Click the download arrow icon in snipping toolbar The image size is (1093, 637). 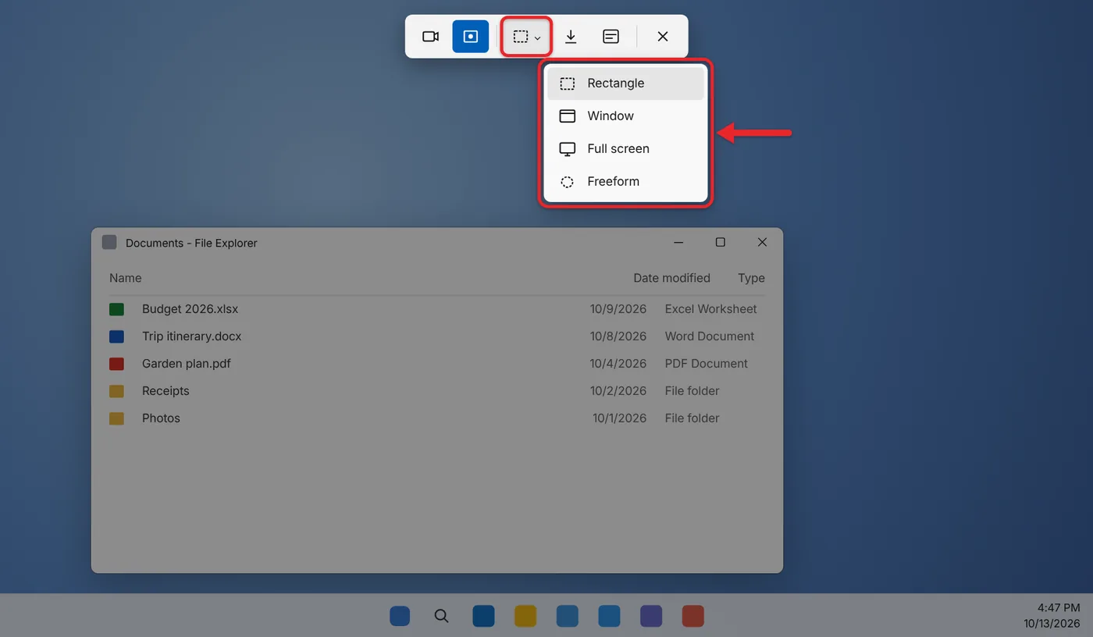[571, 37]
